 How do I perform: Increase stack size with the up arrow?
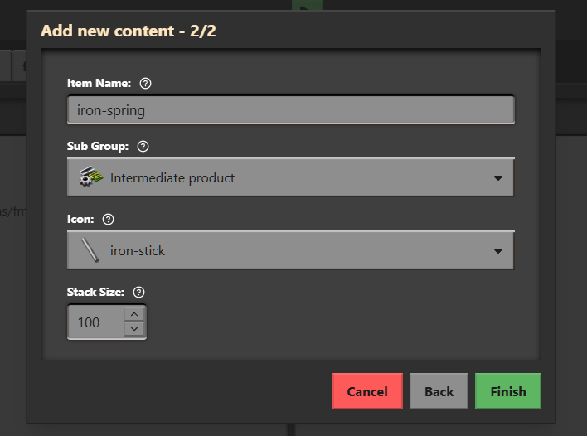(134, 314)
